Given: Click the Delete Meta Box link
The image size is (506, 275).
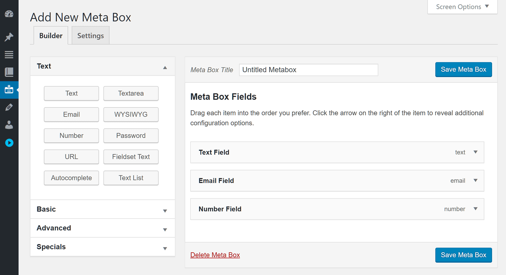Looking at the screenshot, I should (215, 255).
